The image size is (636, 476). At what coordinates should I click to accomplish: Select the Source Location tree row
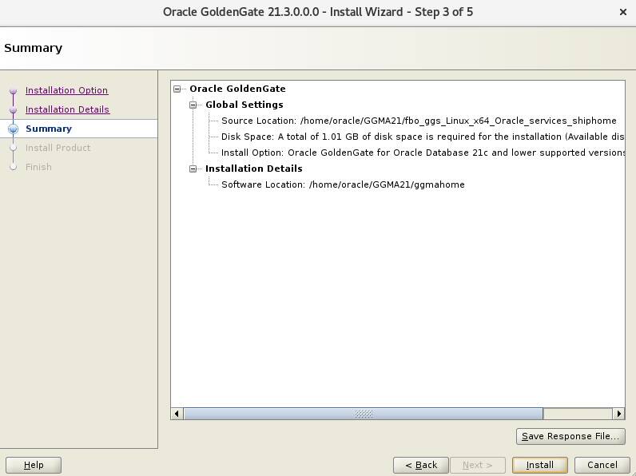pyautogui.click(x=419, y=121)
